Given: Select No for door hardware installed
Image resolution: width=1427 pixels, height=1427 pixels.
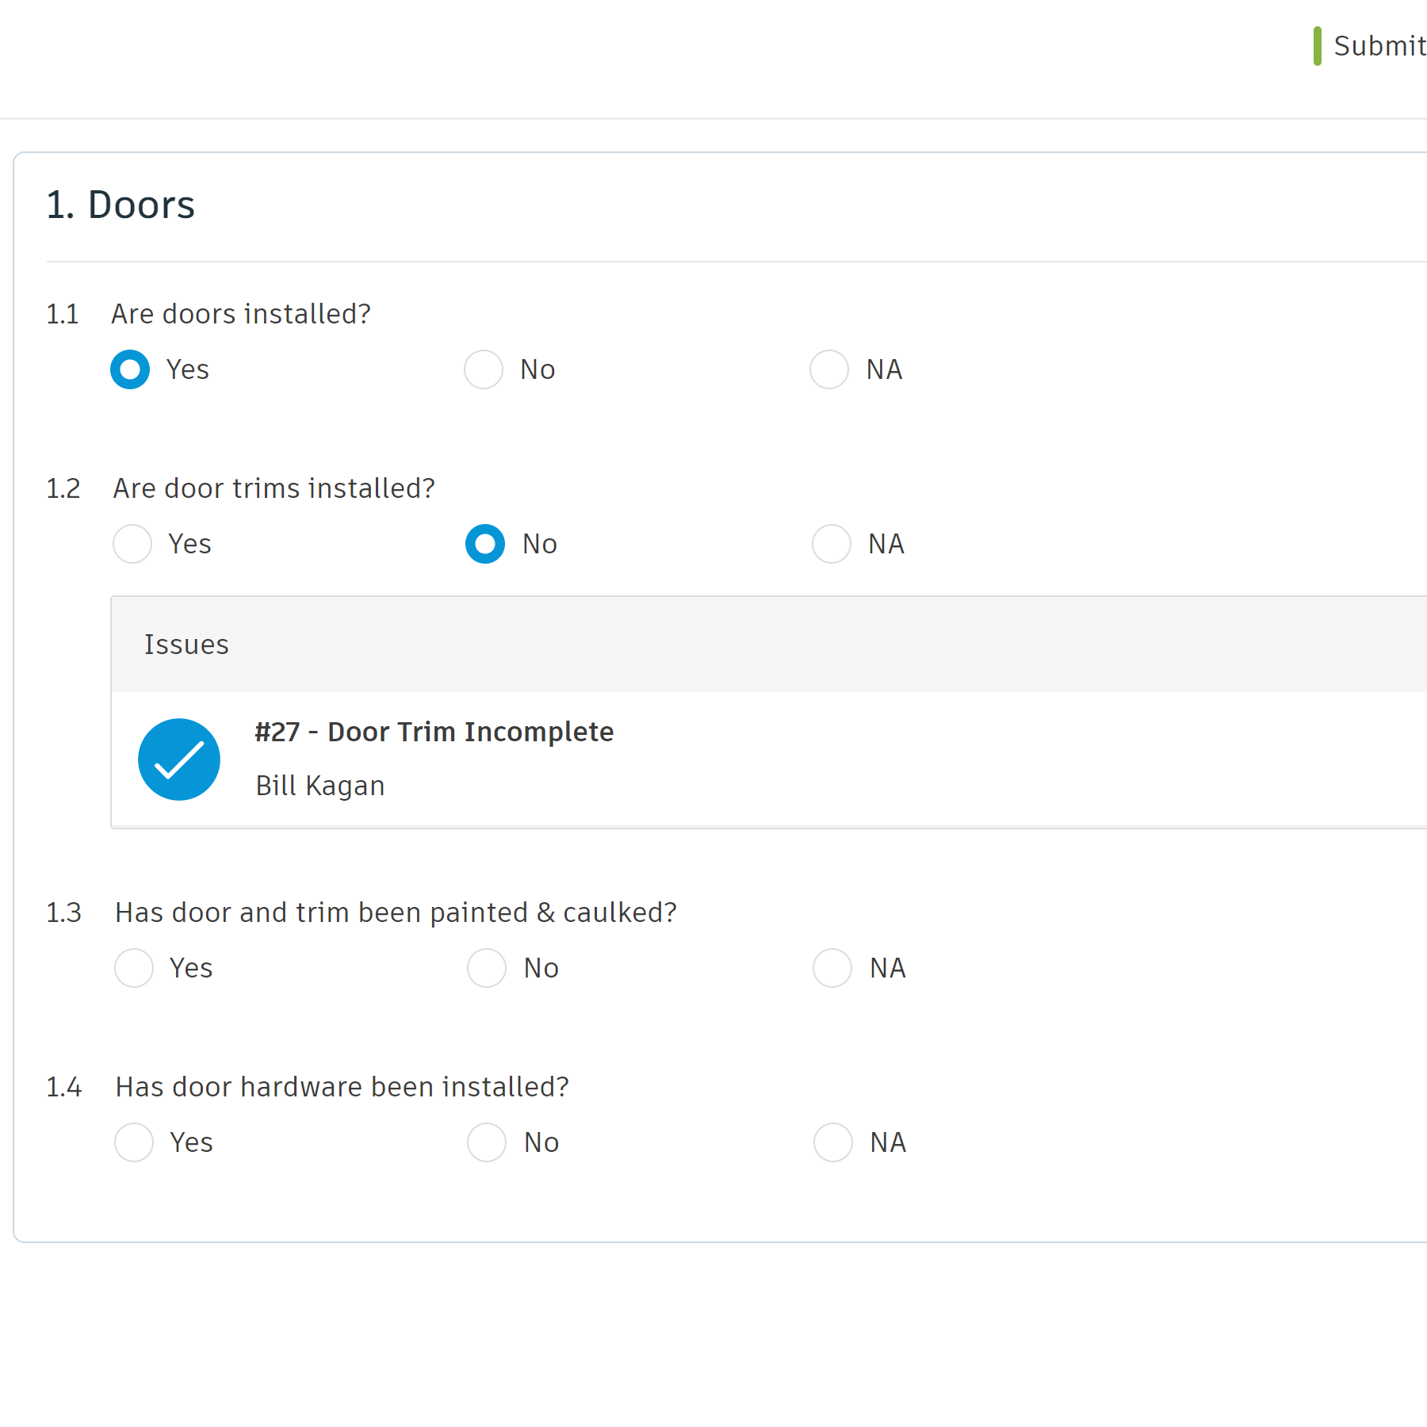Looking at the screenshot, I should click(487, 1142).
